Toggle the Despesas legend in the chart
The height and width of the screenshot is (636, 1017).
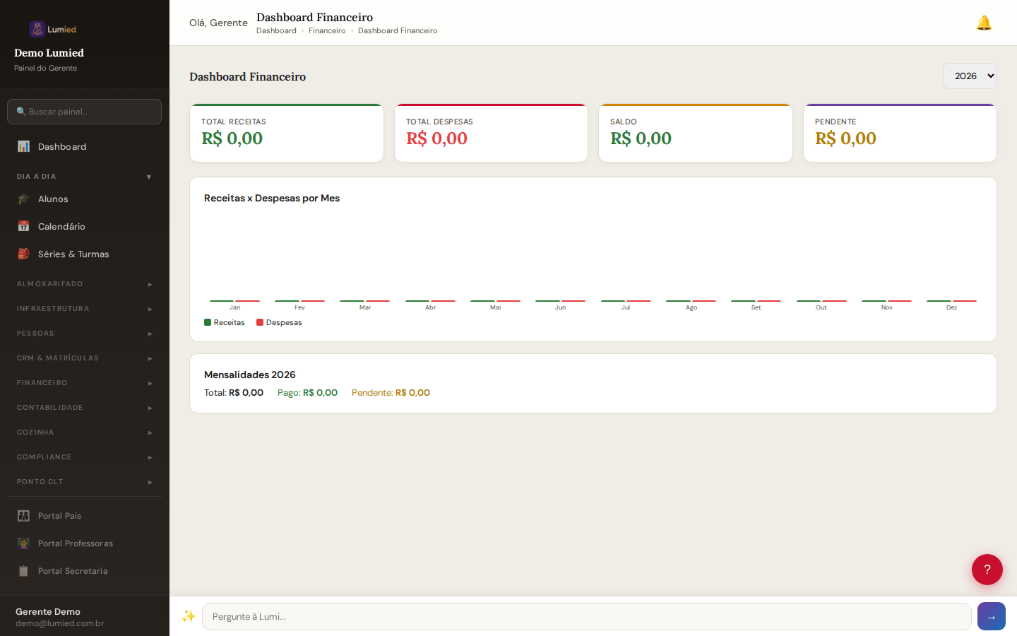(x=279, y=322)
